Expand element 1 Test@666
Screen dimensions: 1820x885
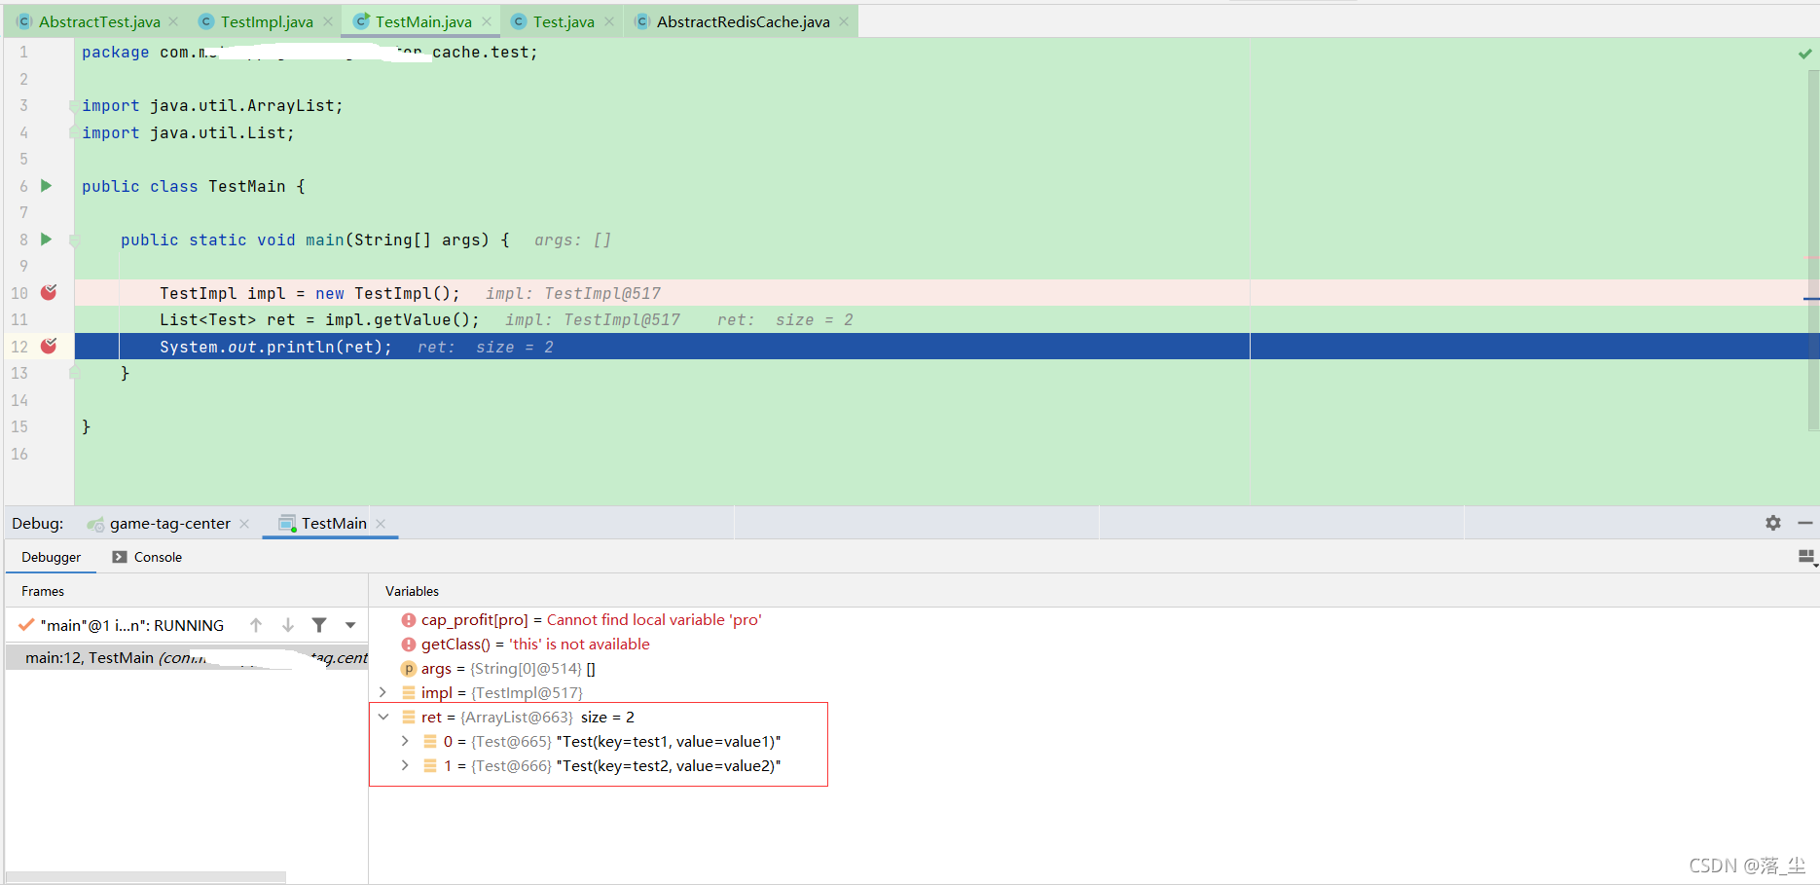(405, 766)
